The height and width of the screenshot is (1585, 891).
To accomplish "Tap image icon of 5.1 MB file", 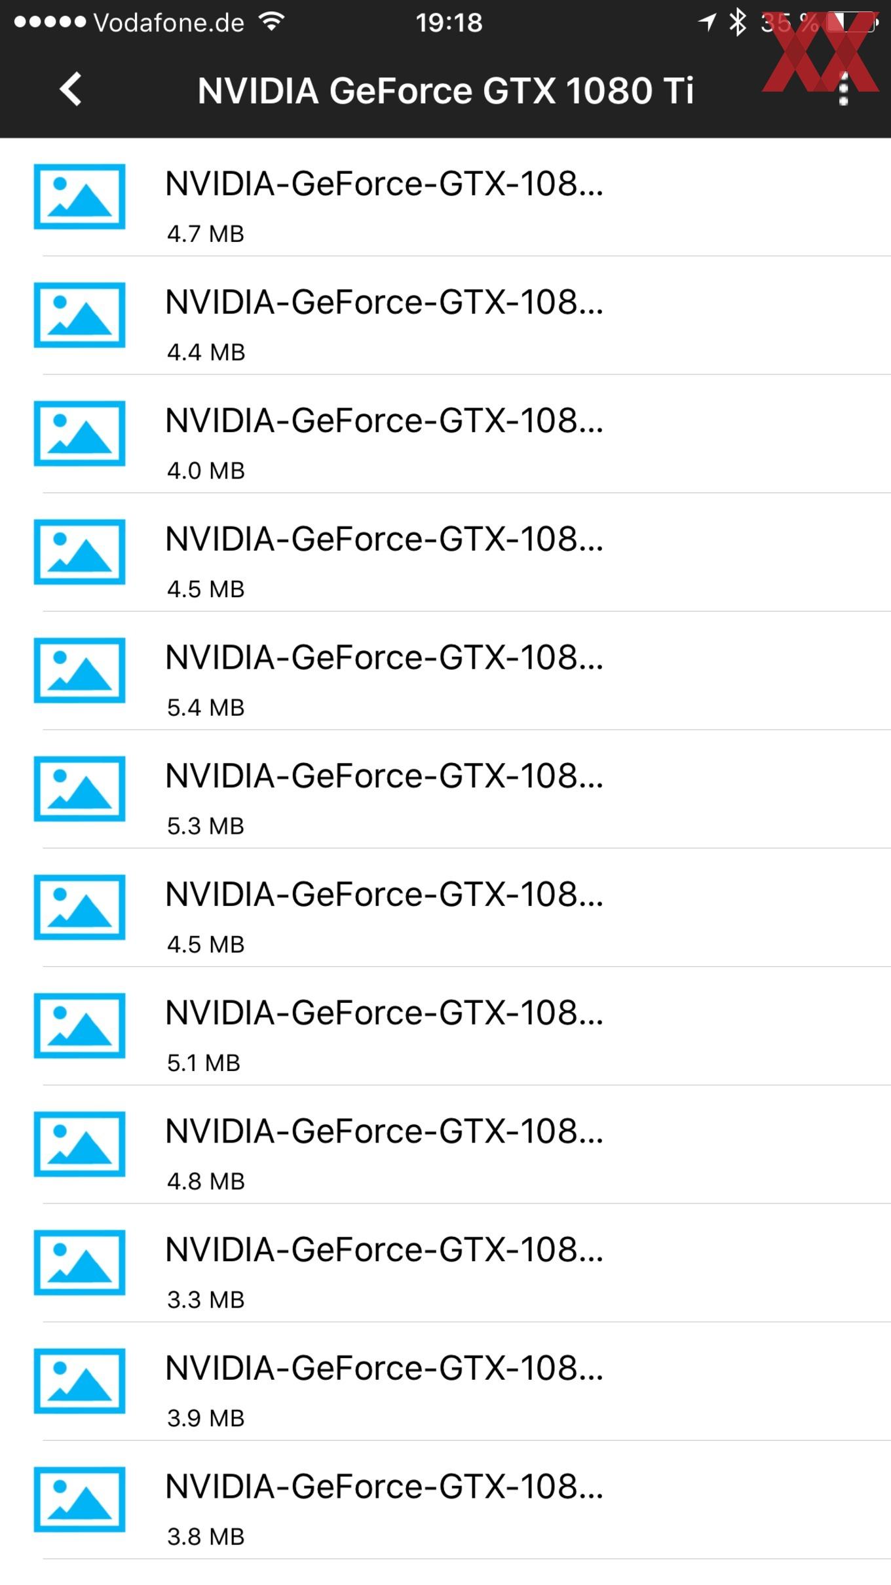I will [79, 1026].
